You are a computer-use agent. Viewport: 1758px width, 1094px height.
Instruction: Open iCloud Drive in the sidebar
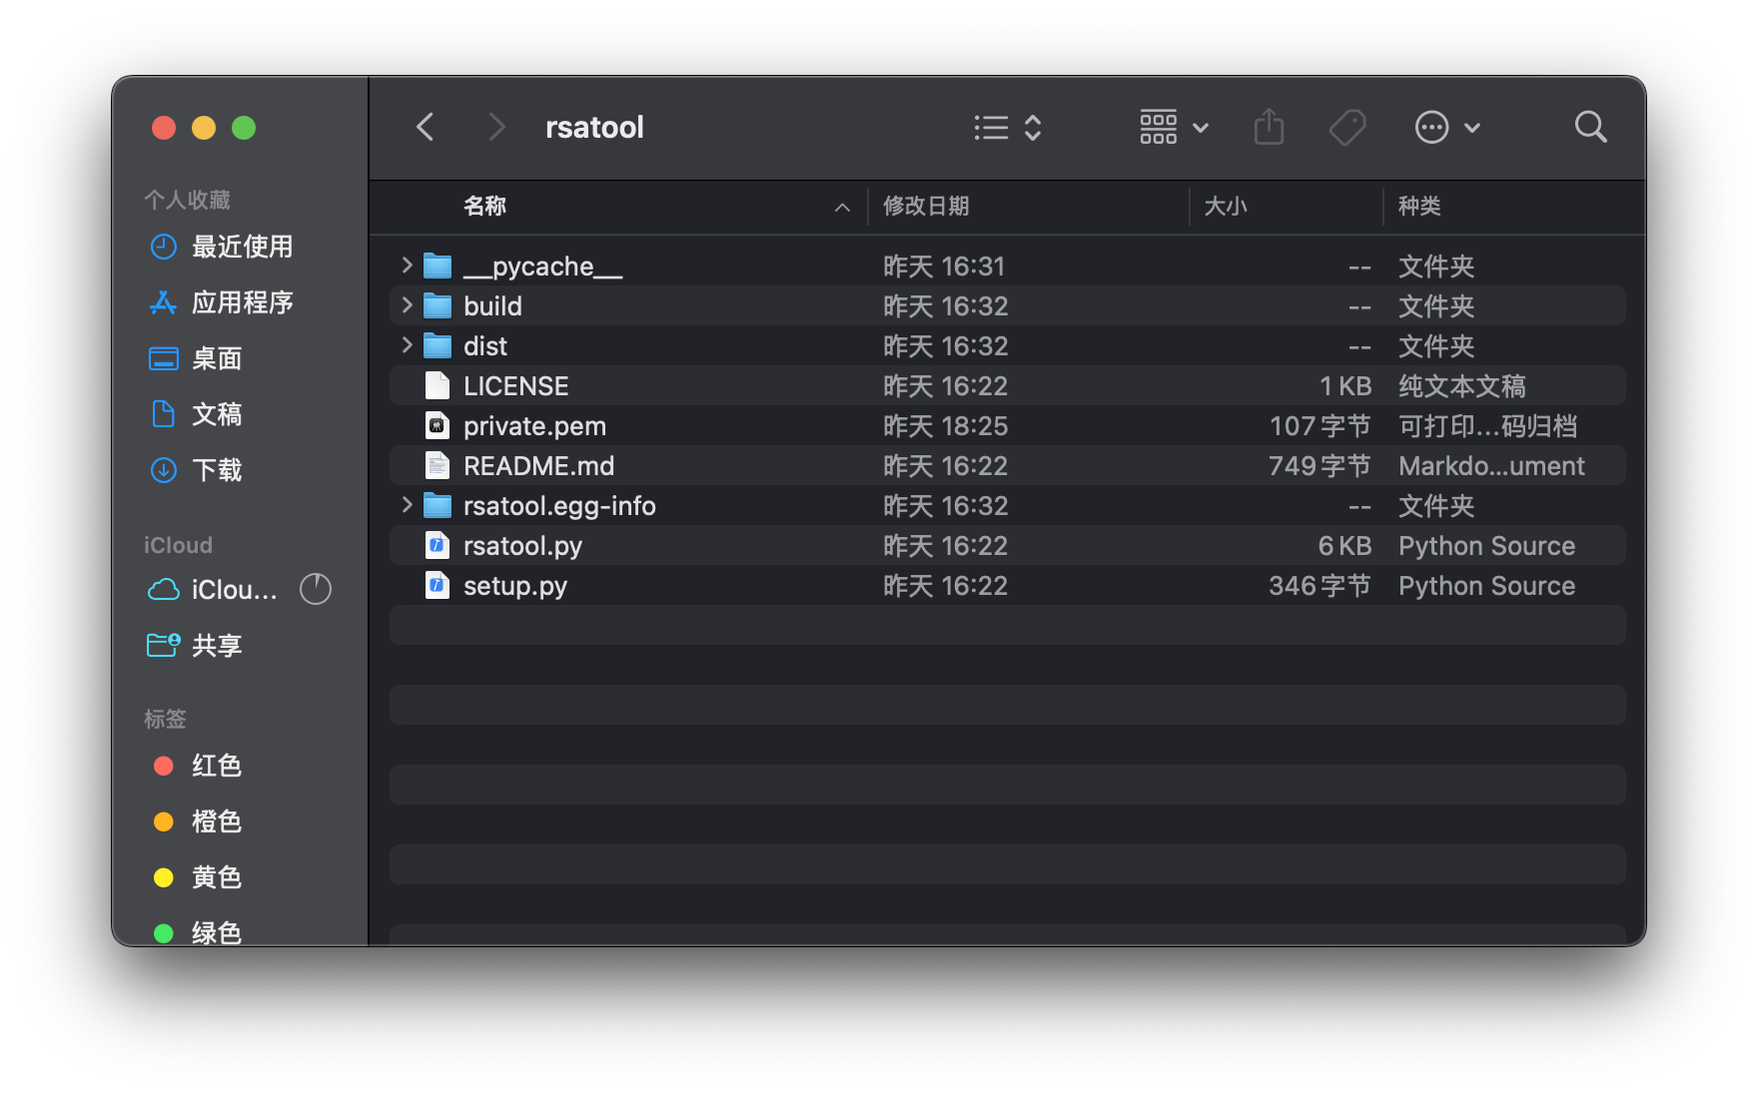point(213,590)
